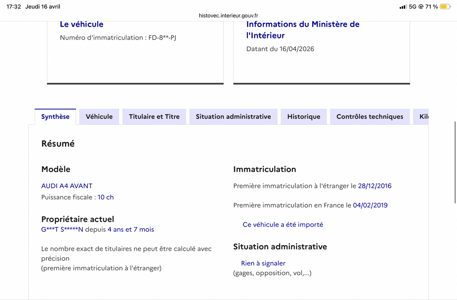Open the Contrôles techniques tab
Viewport: 457px width, 300px height.
pos(370,116)
